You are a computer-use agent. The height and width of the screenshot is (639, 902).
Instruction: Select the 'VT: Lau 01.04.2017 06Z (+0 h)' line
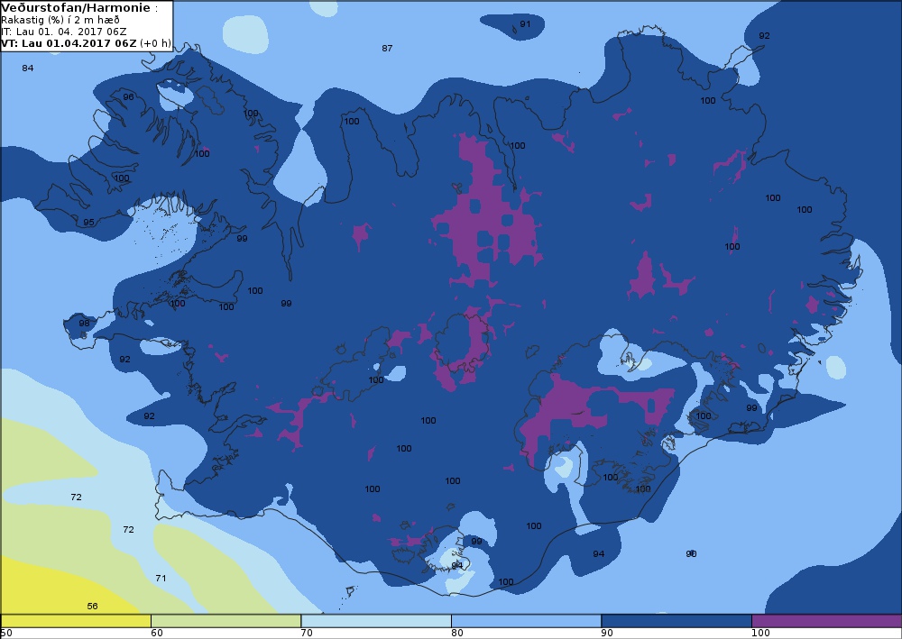(86, 43)
